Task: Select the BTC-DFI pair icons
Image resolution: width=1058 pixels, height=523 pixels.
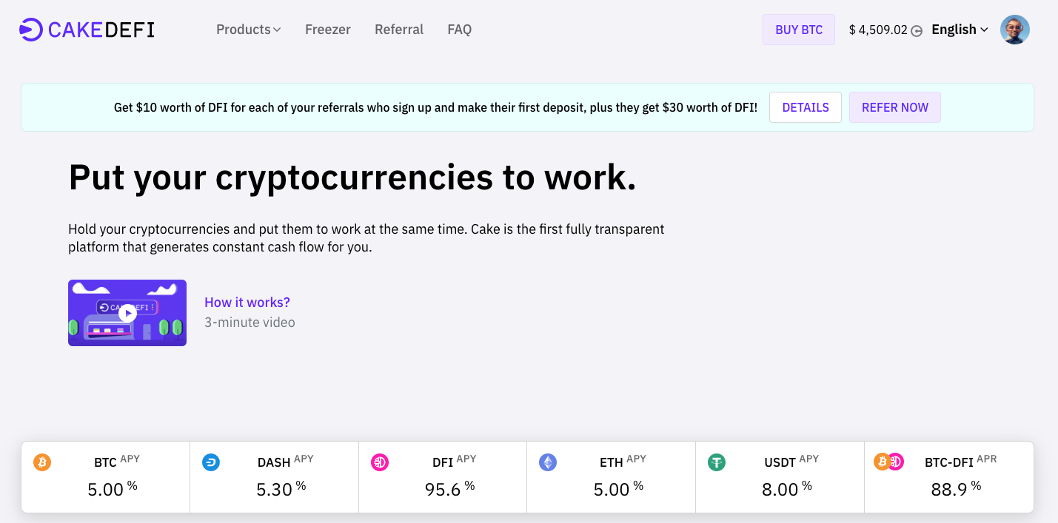Action: (888, 462)
